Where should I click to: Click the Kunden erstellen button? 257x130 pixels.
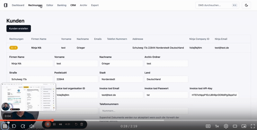(19, 29)
